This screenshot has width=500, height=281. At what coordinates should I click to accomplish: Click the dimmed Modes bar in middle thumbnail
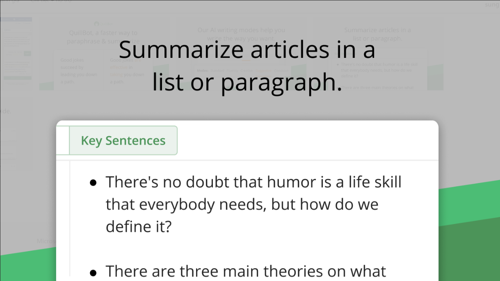coord(241,71)
